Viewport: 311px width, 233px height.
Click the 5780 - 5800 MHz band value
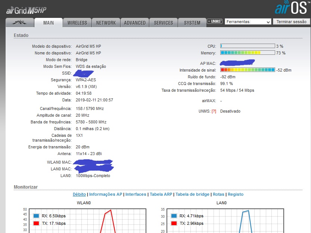[91, 122]
